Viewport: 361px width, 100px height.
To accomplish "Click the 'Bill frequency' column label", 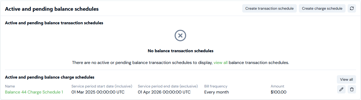I will click(x=216, y=86).
